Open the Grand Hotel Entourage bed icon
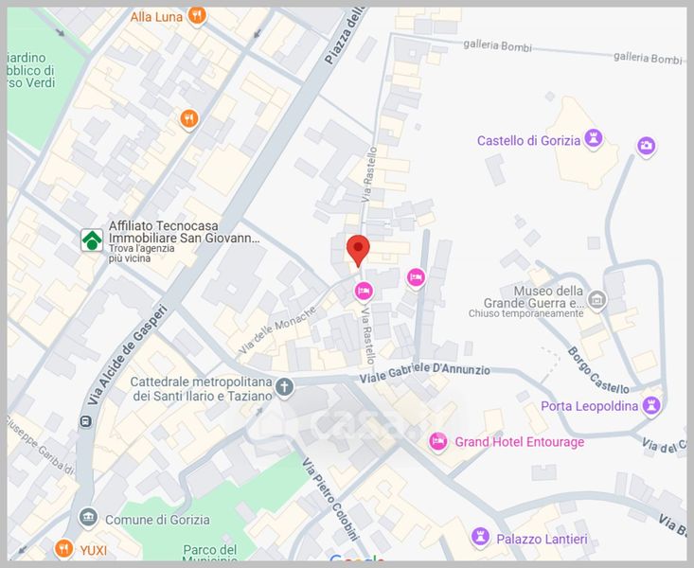The image size is (694, 568). pyautogui.click(x=438, y=442)
